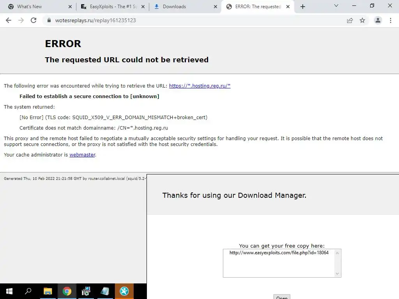Open the Chrome profile avatar

pos(378,20)
